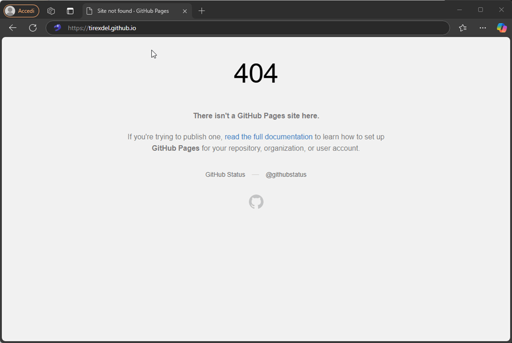The height and width of the screenshot is (343, 512).
Task: Open the Favorites star icon
Action: (462, 28)
